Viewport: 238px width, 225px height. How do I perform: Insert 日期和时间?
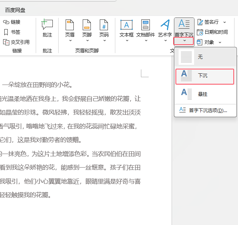212,32
